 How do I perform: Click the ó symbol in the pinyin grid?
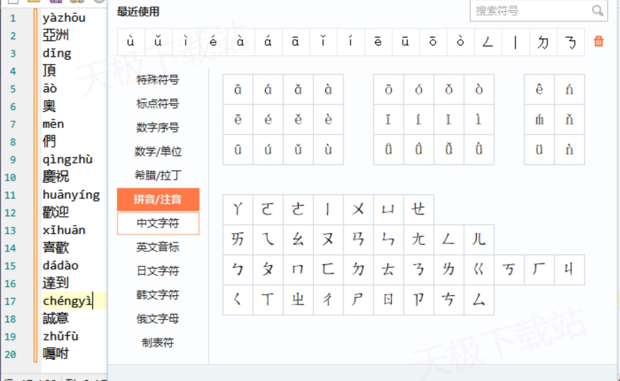click(419, 89)
